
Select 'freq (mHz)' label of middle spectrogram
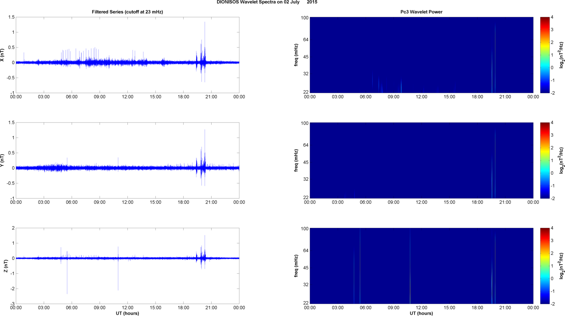[296, 161]
